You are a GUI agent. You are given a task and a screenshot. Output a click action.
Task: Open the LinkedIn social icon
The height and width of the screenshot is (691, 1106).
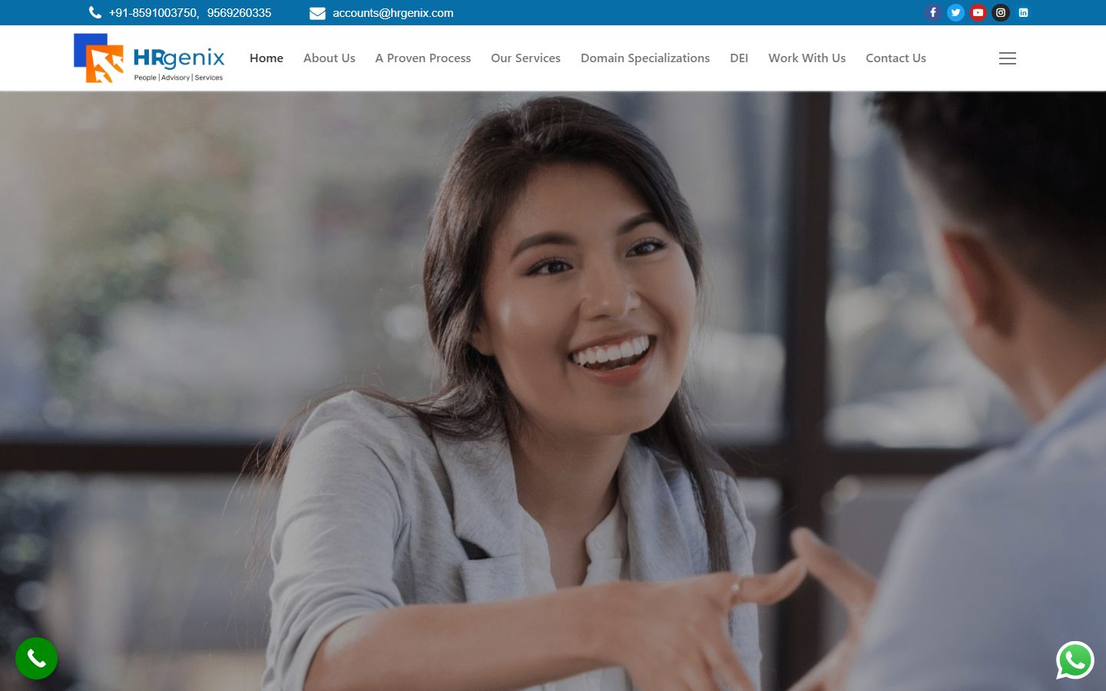pos(1023,12)
